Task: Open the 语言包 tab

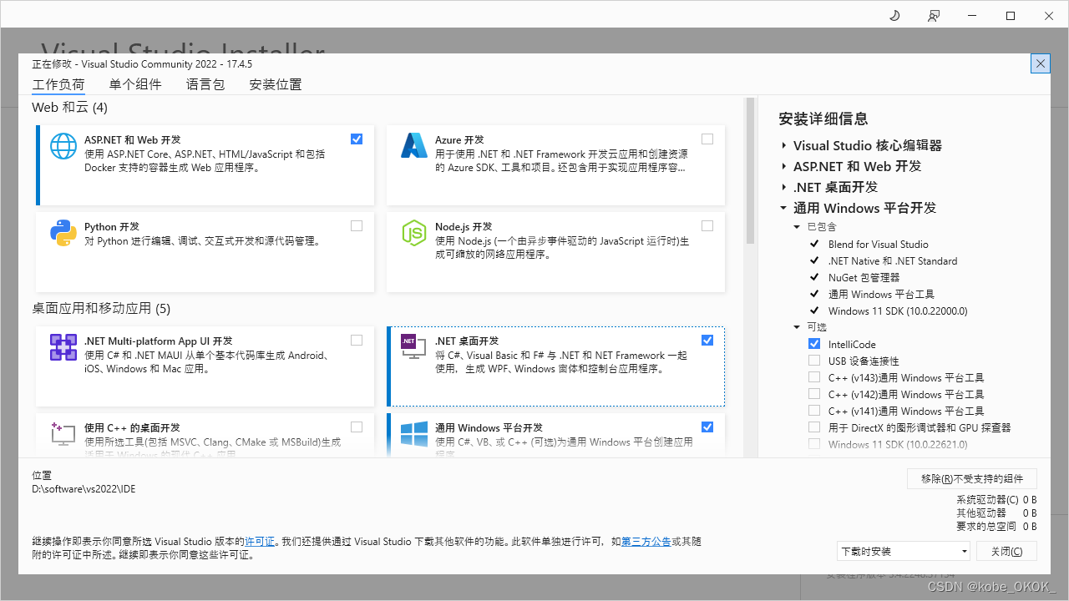Action: [205, 83]
